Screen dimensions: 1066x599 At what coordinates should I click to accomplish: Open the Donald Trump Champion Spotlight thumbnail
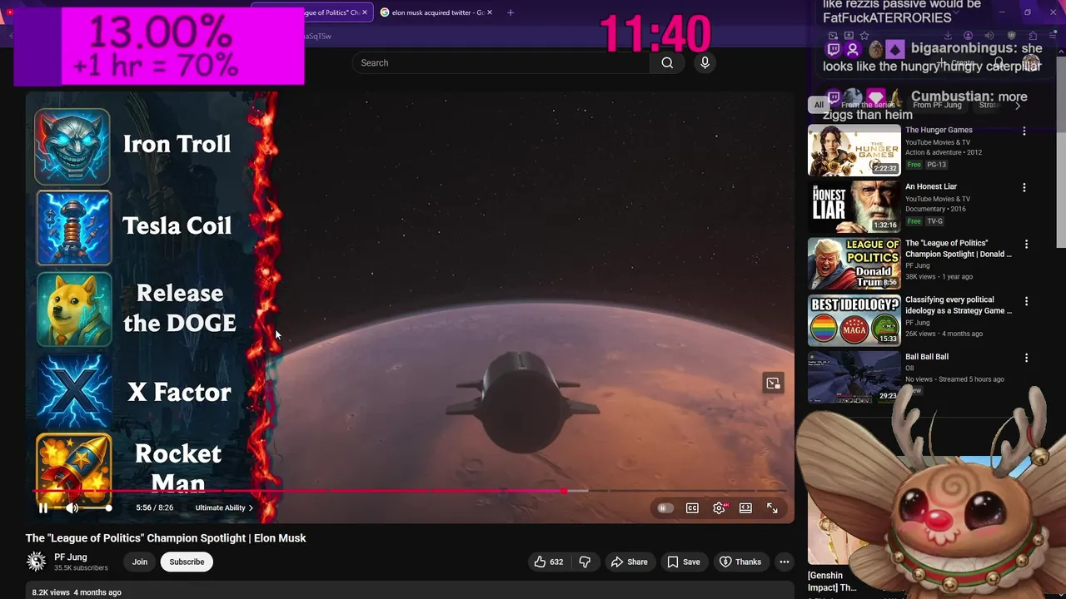[854, 263]
